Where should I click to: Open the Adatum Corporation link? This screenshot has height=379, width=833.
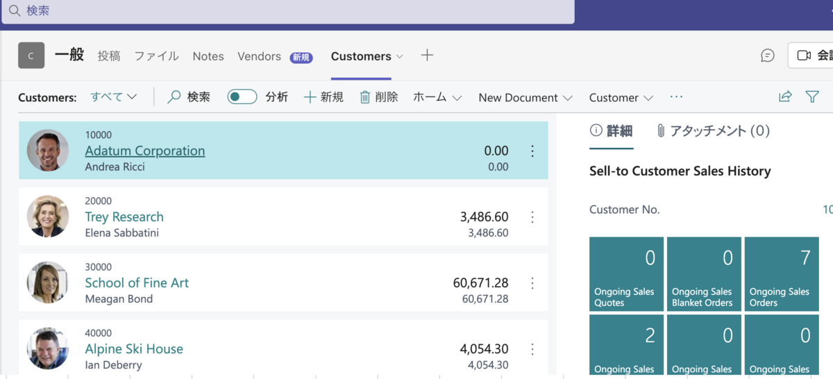point(145,151)
